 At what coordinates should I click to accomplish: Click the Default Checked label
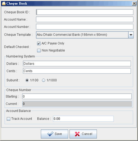[17, 47]
